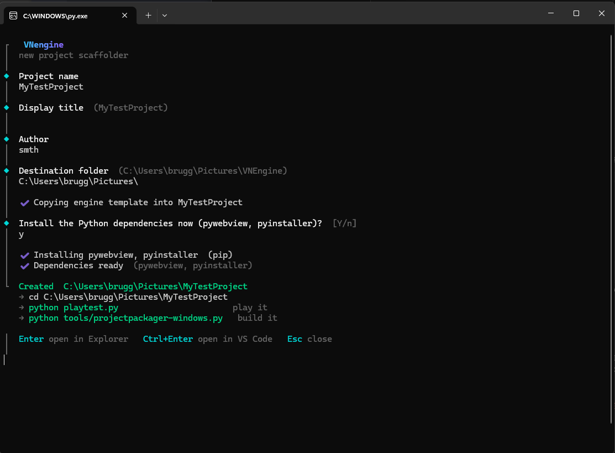This screenshot has width=615, height=453.
Task: Click the 'Destination folder' prompt label
Action: [64, 171]
